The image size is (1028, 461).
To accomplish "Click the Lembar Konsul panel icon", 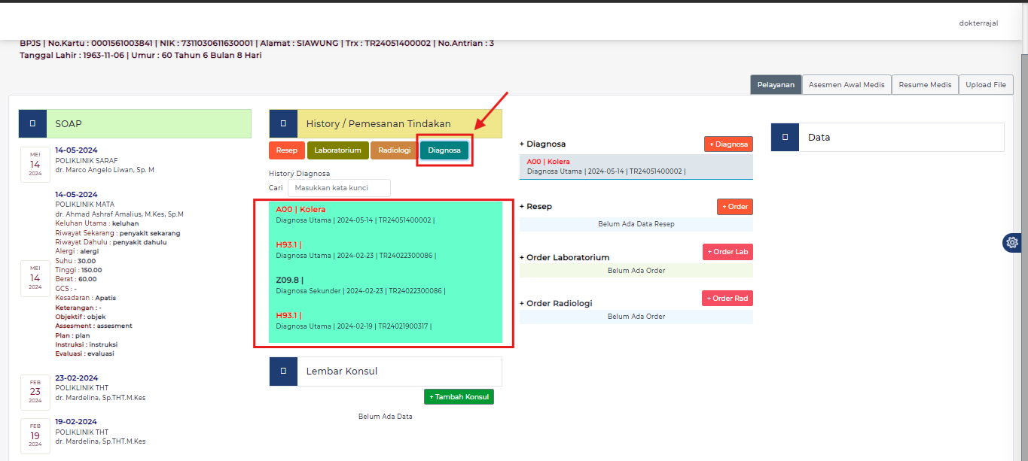I will coord(283,371).
